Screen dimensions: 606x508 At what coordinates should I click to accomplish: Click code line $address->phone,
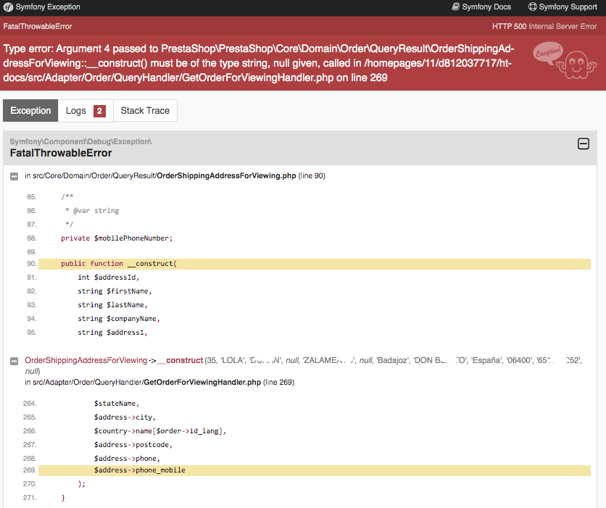(x=127, y=459)
